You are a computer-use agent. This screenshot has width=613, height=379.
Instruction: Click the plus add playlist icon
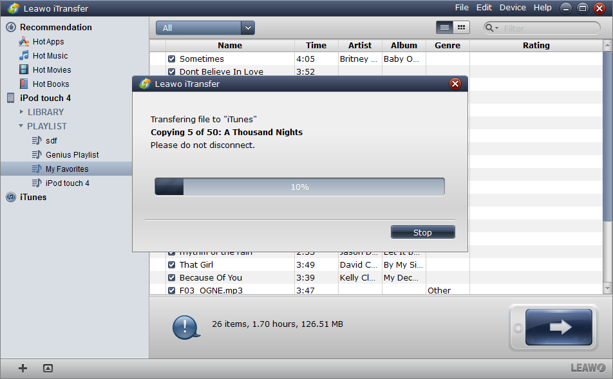23,368
